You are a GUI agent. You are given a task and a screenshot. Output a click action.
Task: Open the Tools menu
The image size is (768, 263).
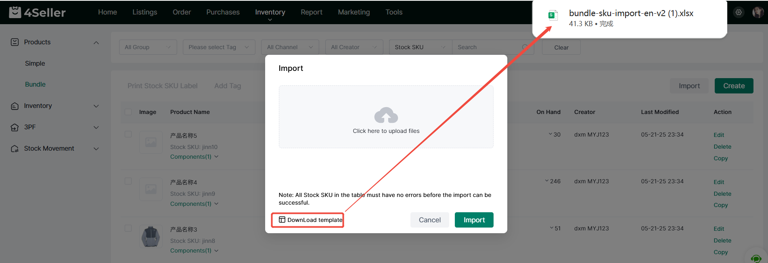[x=394, y=12]
